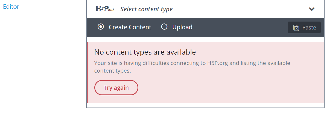Select the Create Content radio button
327x113 pixels.
[x=101, y=27]
